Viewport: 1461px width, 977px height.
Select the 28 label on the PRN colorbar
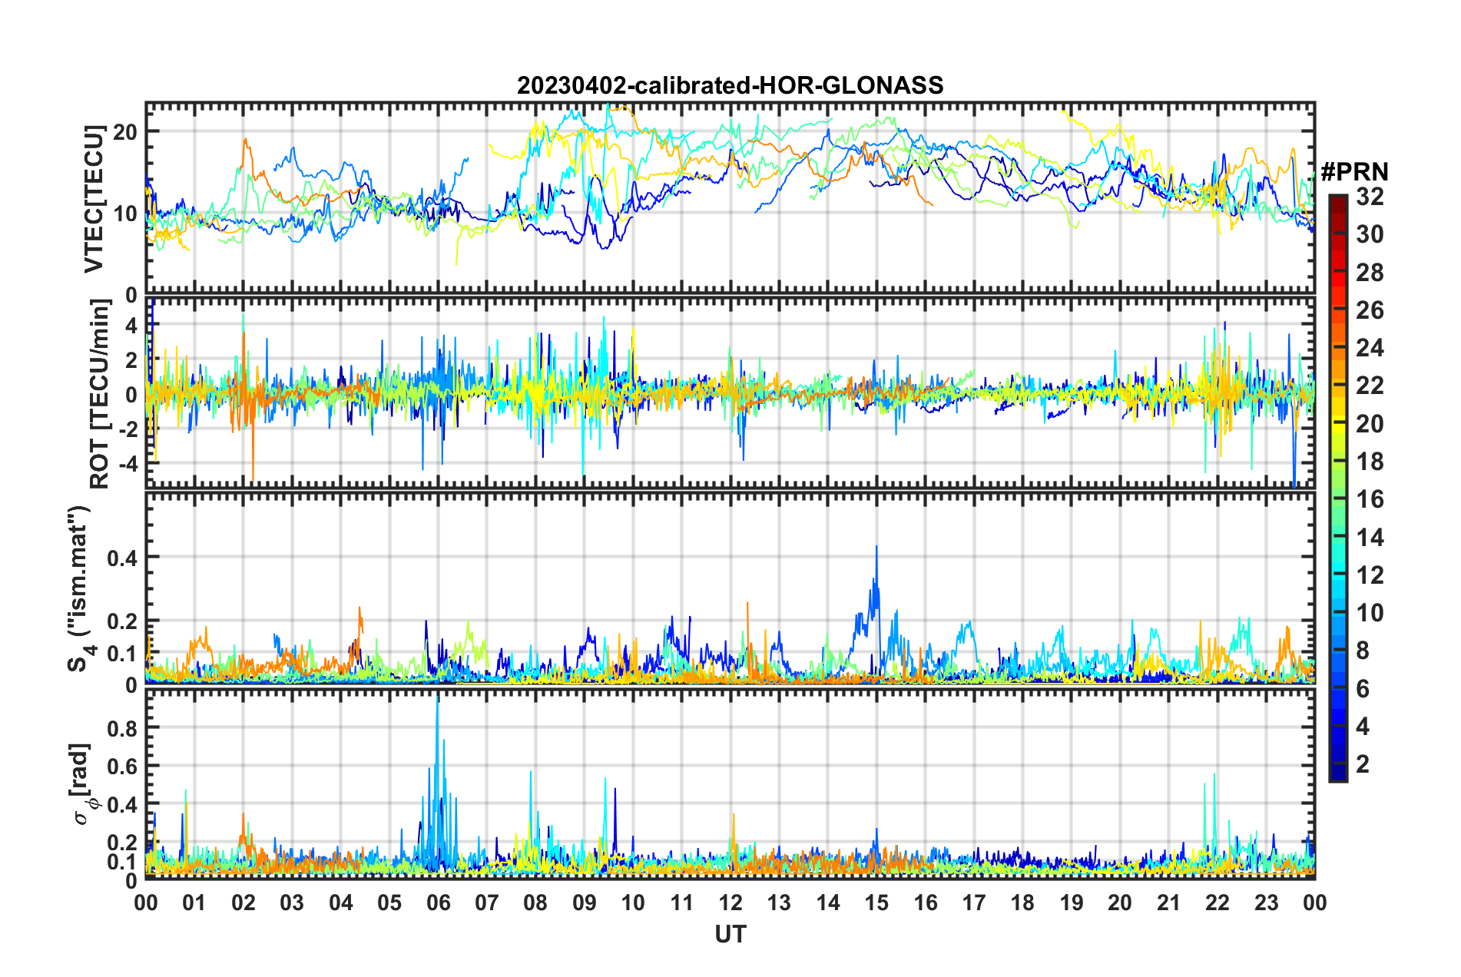point(1370,273)
